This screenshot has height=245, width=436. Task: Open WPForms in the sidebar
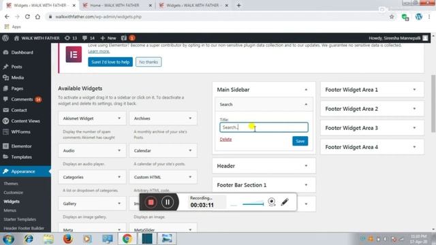pos(20,131)
